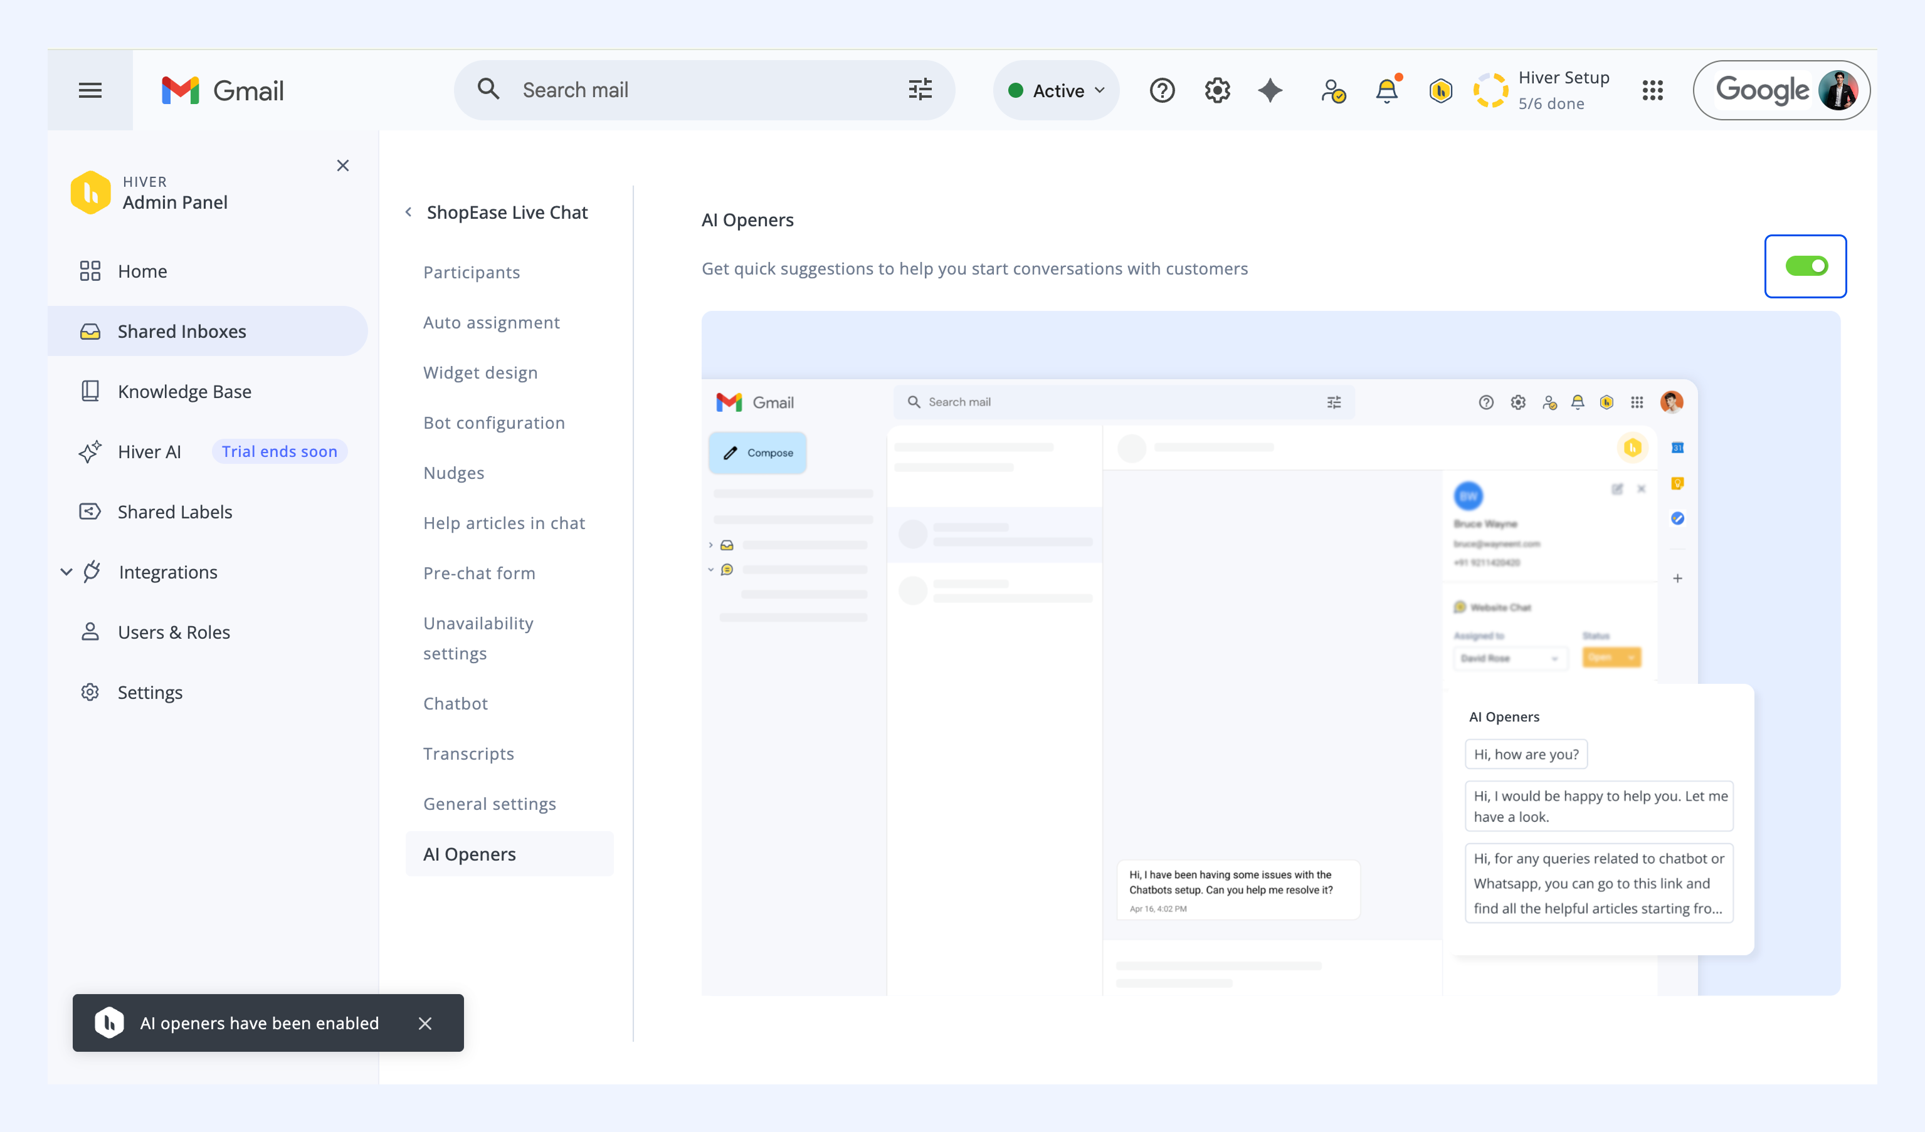Click the ShopEase Live Chat title

point(507,212)
